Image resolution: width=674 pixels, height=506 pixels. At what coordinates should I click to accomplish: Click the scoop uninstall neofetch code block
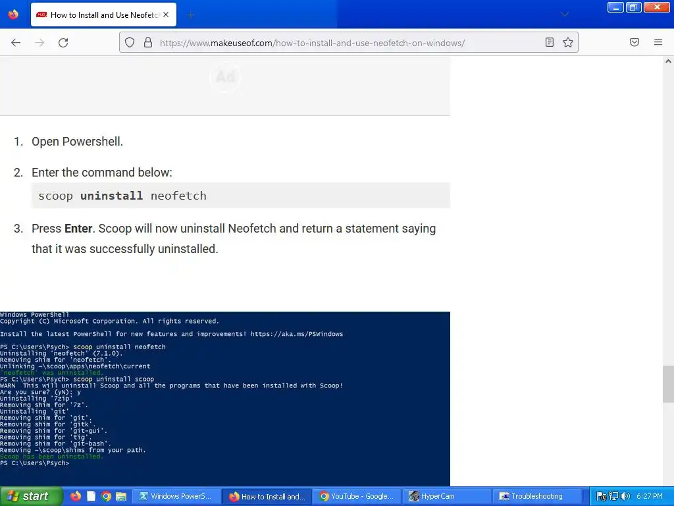(x=241, y=196)
